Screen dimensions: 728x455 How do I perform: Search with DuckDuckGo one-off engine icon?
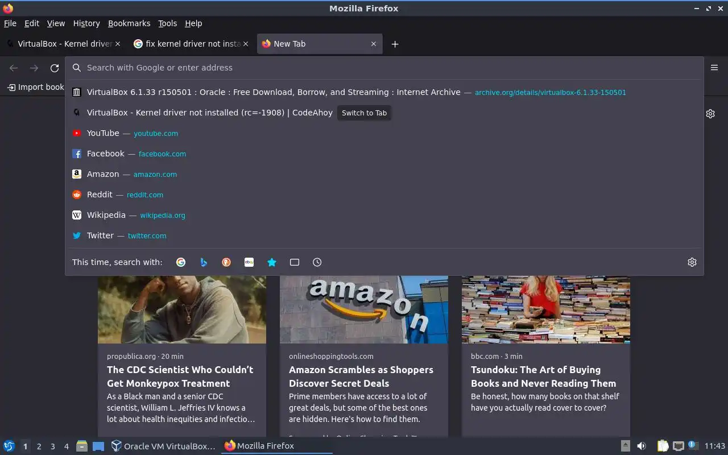(x=226, y=262)
